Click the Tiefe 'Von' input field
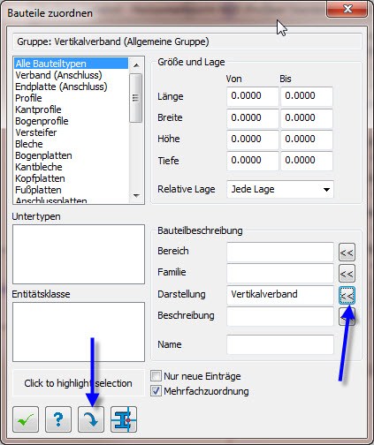 pos(253,161)
